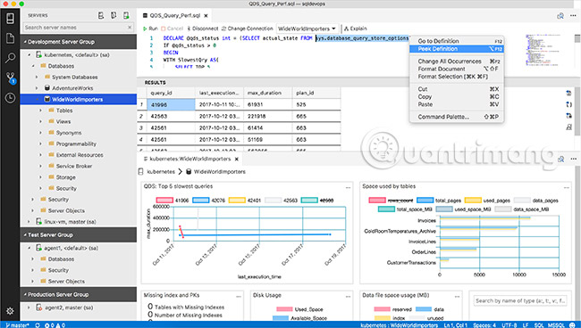Choose Format Selection from context menu
The height and width of the screenshot is (328, 581).
(x=457, y=77)
